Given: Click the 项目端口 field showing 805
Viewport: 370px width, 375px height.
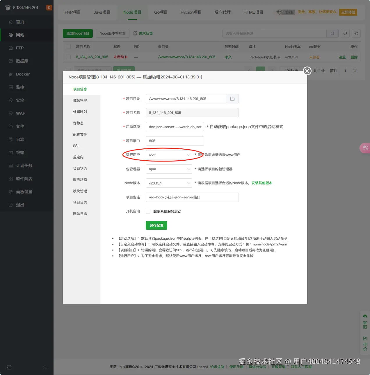Looking at the screenshot, I should point(175,141).
